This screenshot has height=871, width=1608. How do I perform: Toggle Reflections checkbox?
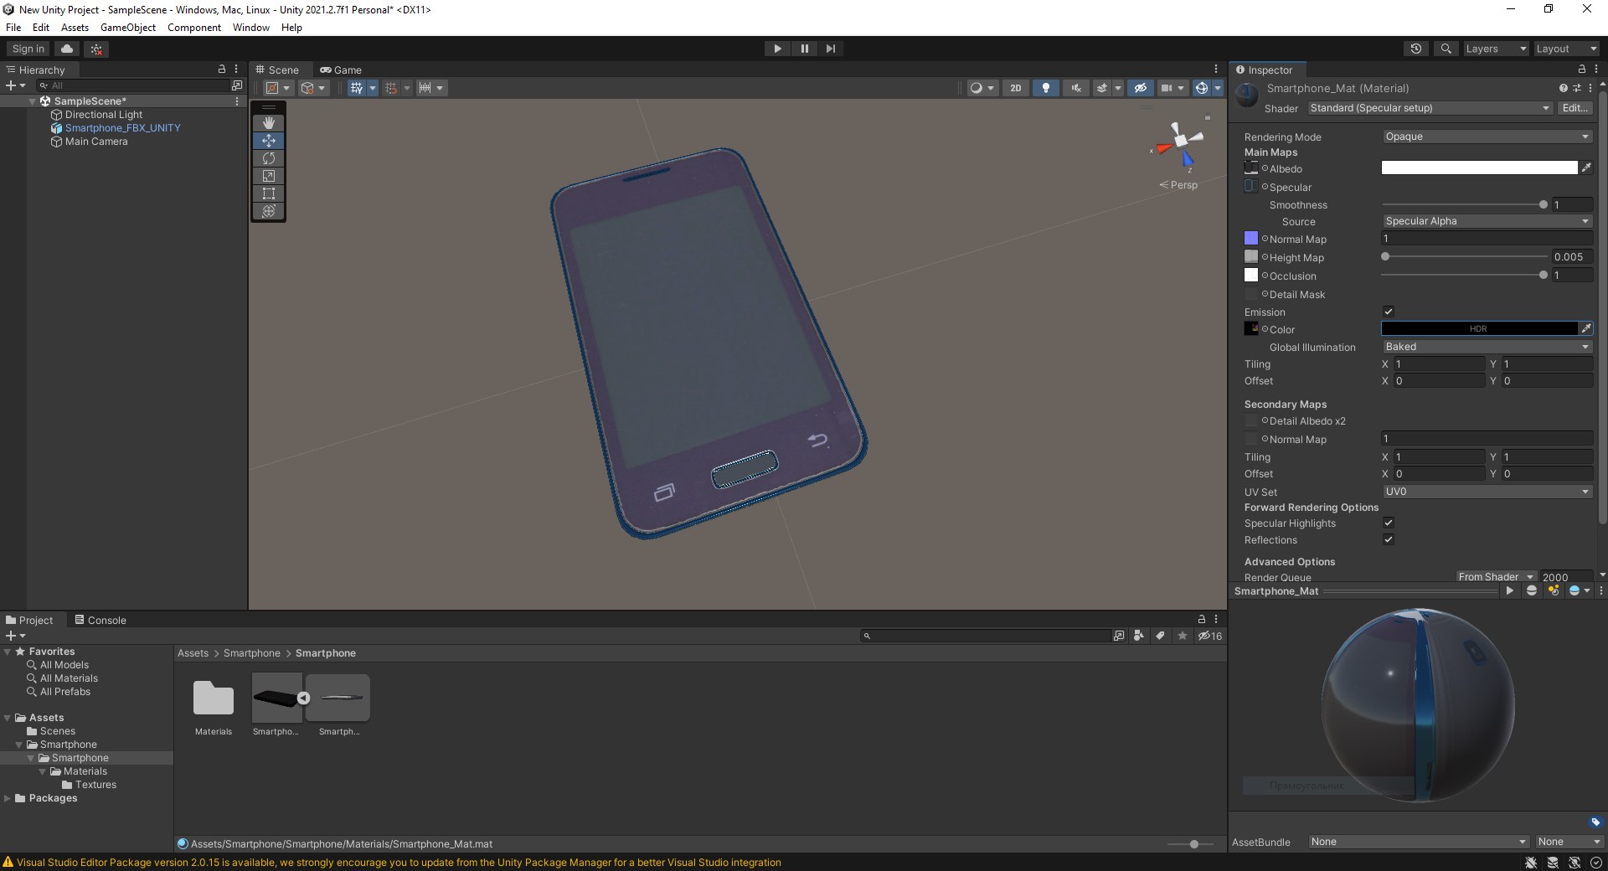[1389, 539]
